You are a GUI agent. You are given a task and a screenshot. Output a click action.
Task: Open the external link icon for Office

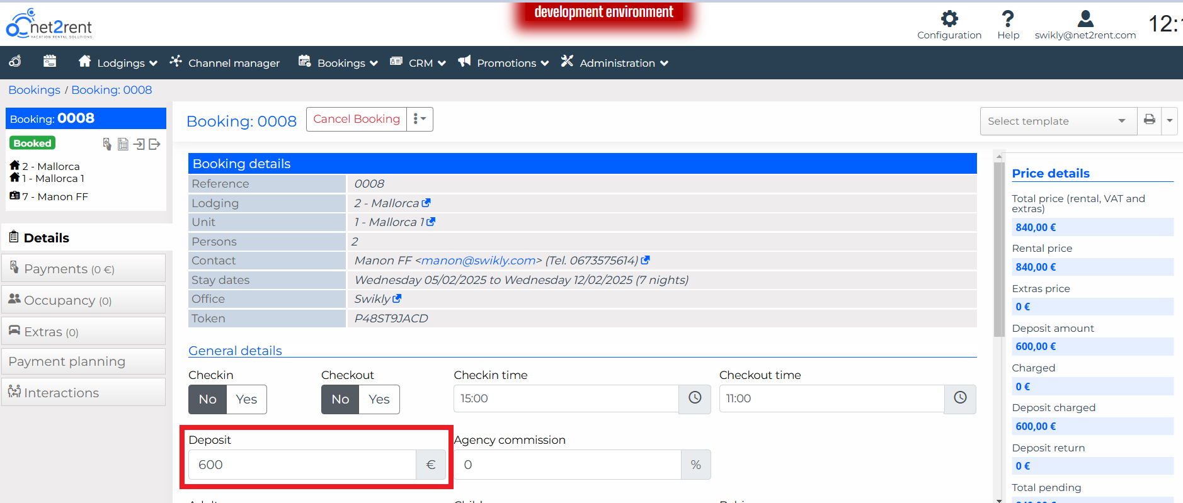[397, 298]
